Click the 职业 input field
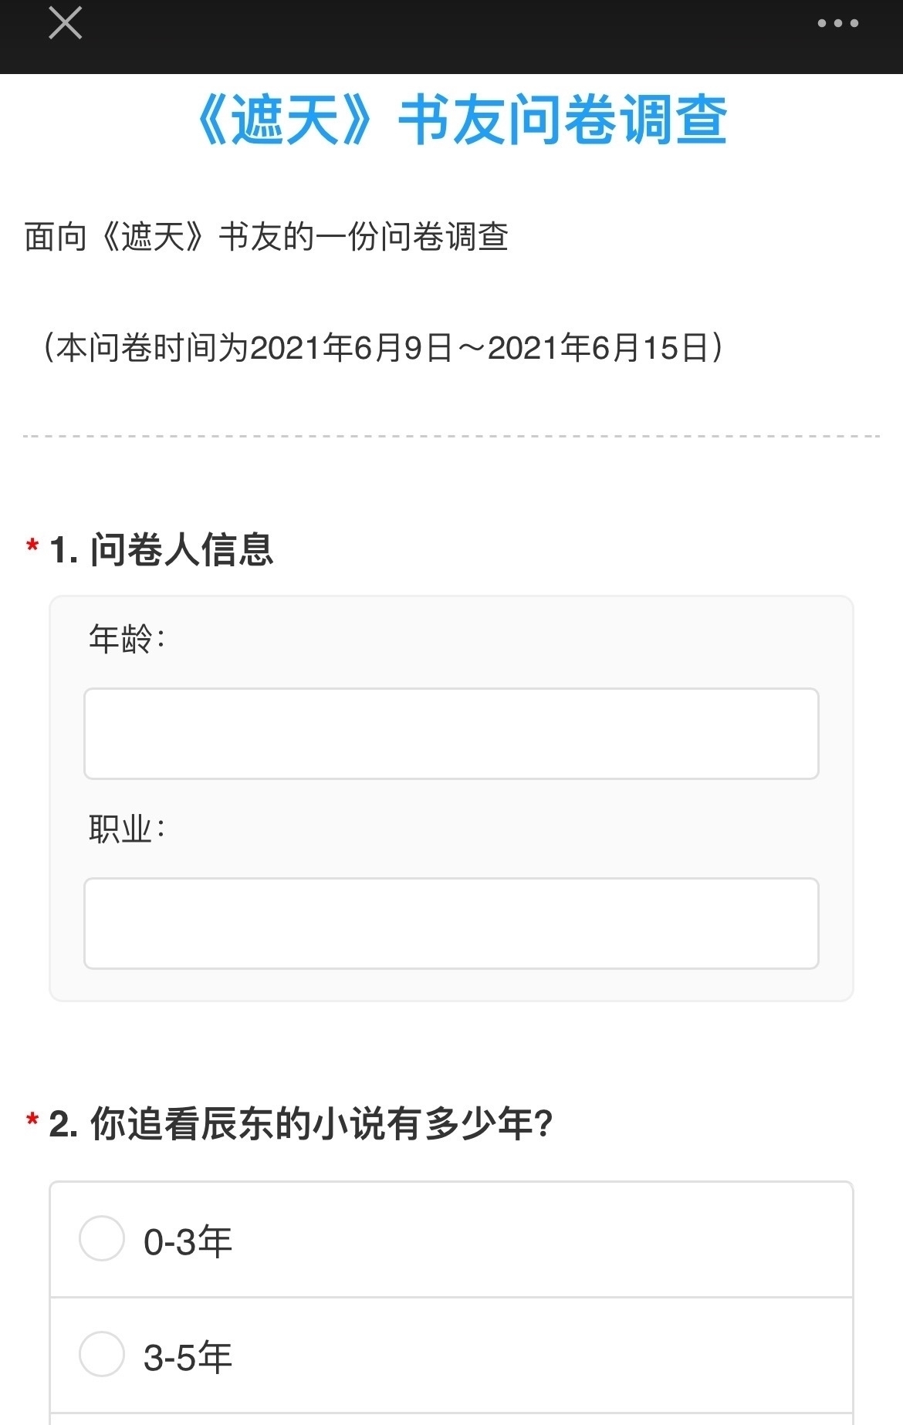 pos(450,922)
